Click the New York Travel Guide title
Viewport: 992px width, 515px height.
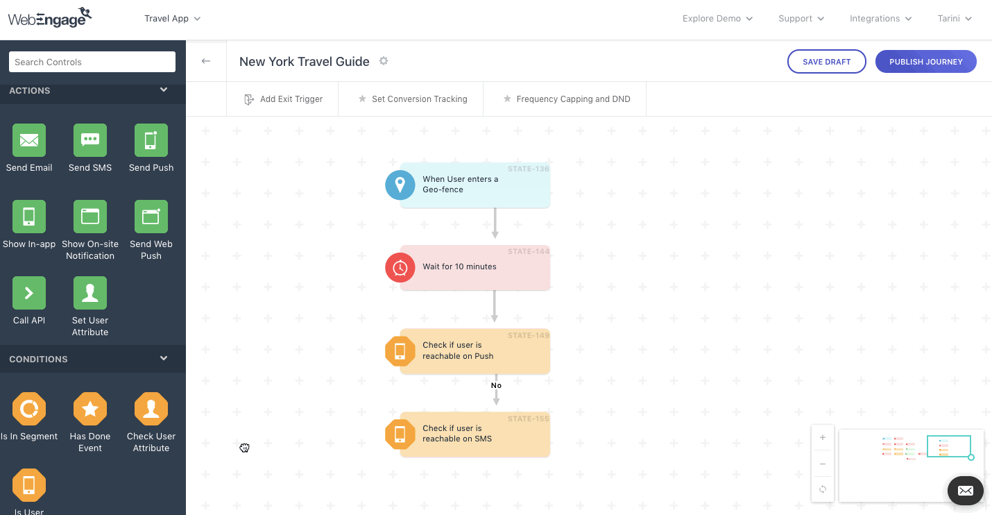305,62
